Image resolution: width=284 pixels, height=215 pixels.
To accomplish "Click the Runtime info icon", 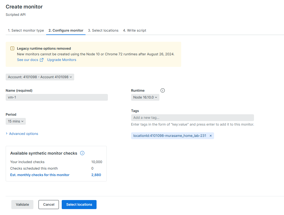I will 163,91.
